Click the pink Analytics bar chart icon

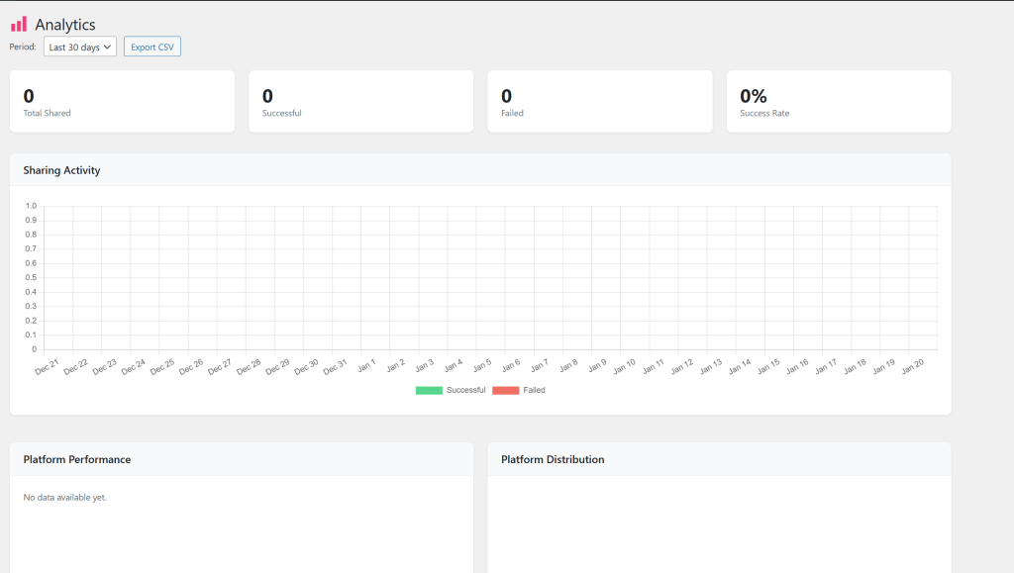point(19,24)
